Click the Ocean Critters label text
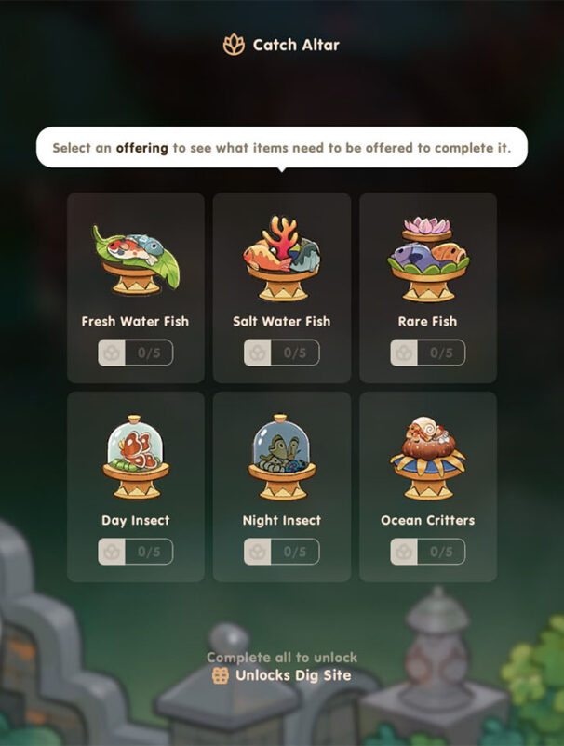Image resolution: width=564 pixels, height=746 pixels. point(428,521)
